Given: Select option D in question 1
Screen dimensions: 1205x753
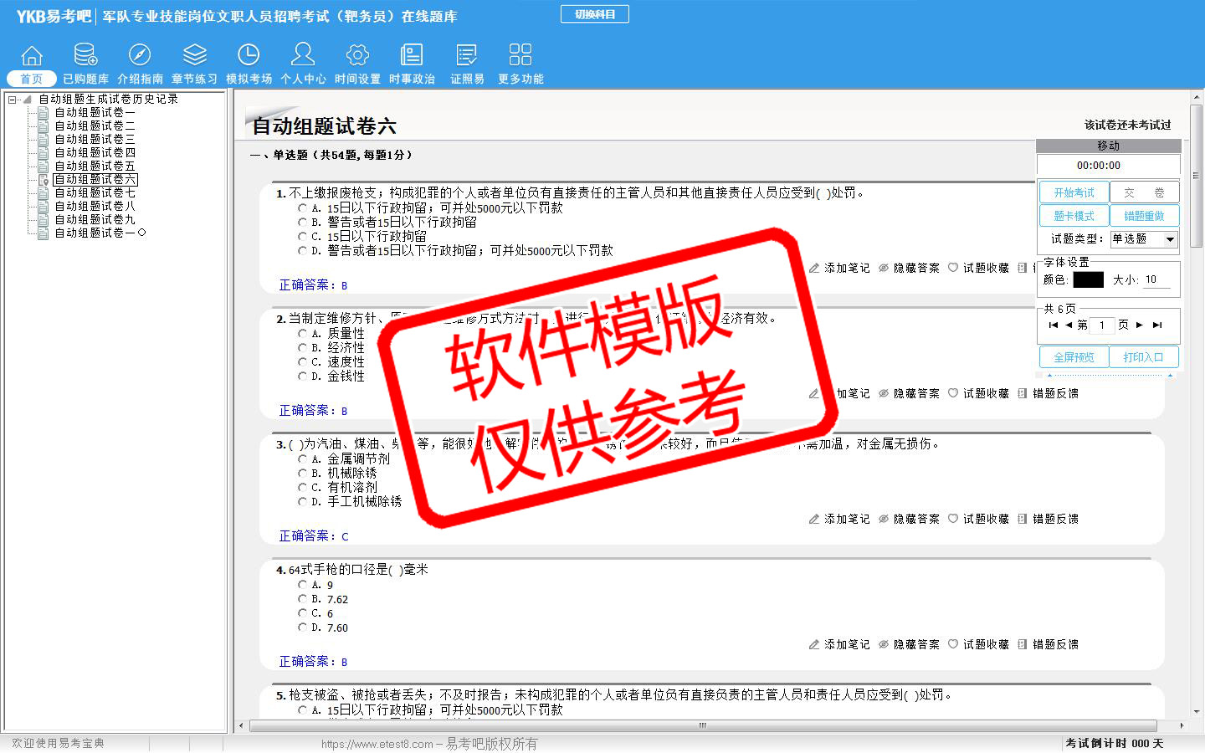Looking at the screenshot, I should point(303,250).
